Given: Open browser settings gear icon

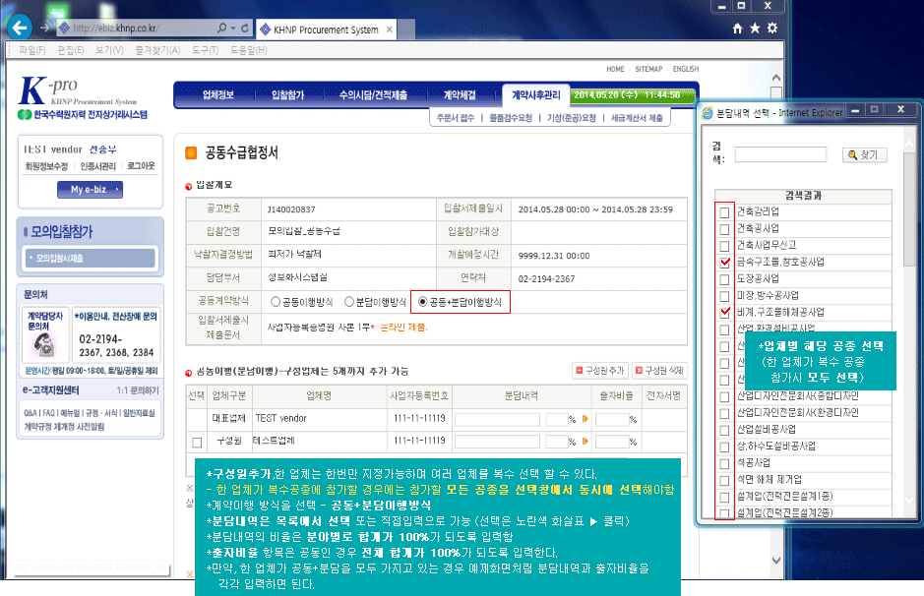Looking at the screenshot, I should 772,29.
